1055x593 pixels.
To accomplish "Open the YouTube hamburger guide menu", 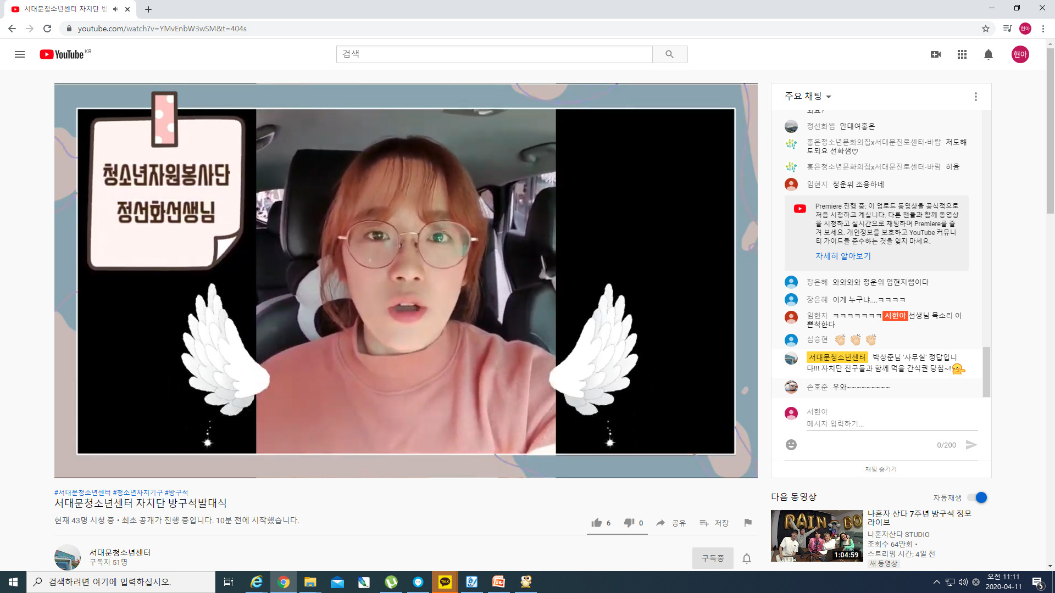I will 20,54.
